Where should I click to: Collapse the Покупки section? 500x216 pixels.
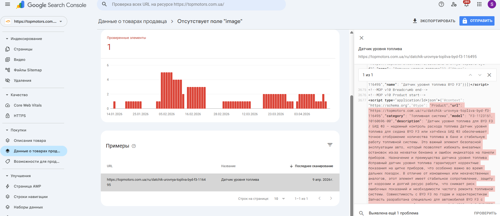click(7, 130)
